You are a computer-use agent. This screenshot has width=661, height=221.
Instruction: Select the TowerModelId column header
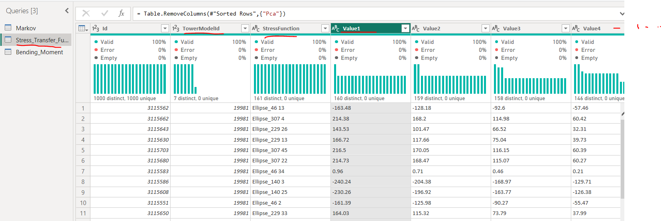pyautogui.click(x=210, y=28)
